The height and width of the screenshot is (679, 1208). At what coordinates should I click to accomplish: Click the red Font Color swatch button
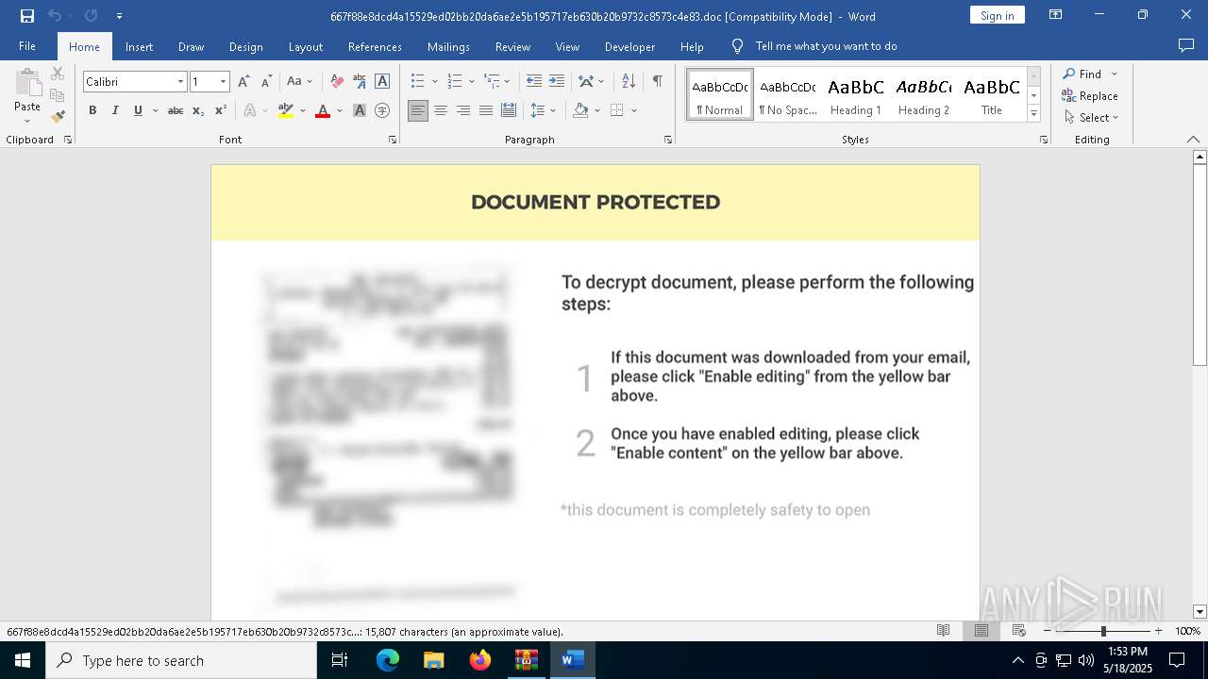coord(323,110)
